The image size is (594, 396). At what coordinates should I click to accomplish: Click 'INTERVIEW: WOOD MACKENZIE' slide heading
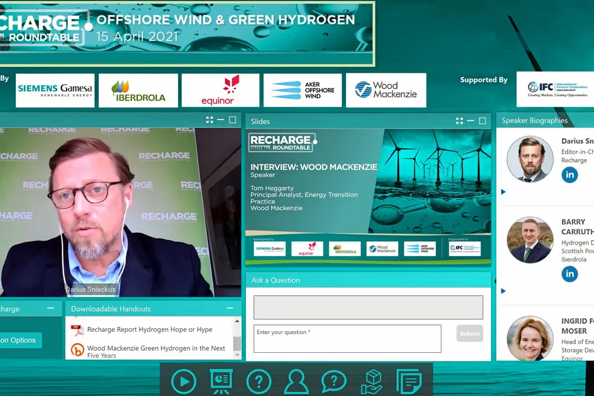[x=314, y=167]
